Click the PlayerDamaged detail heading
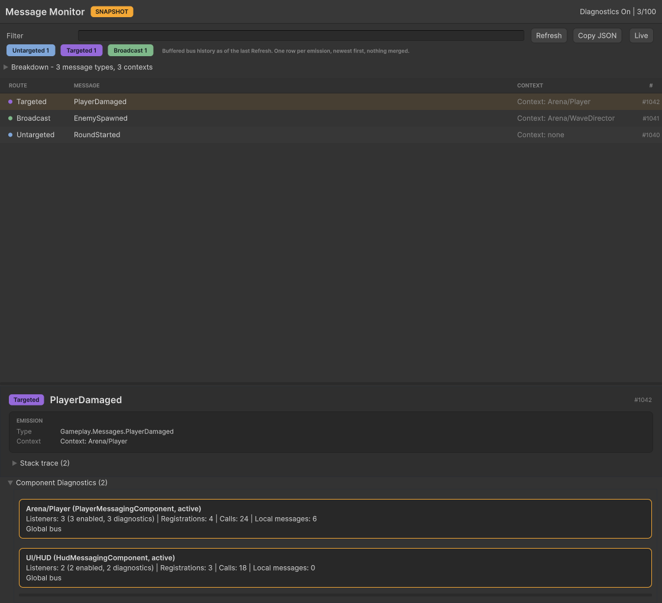Screen dimensions: 662x603 (x=86, y=400)
